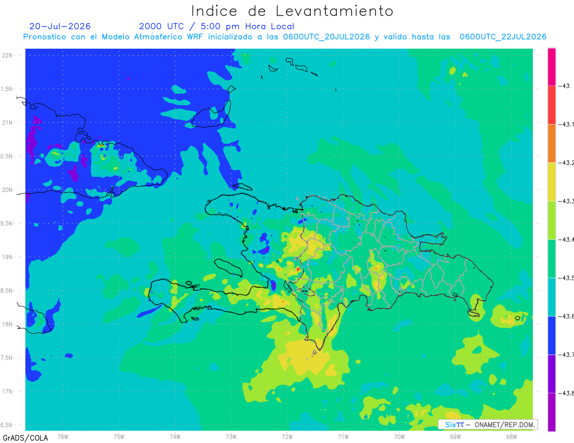574x443 pixels.
Task: Click the '-43.6' color bar value
Action: click(x=566, y=316)
